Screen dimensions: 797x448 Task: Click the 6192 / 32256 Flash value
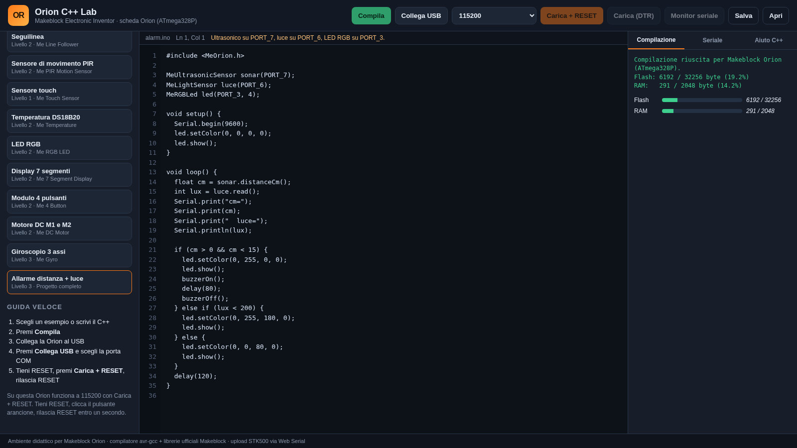pyautogui.click(x=764, y=100)
